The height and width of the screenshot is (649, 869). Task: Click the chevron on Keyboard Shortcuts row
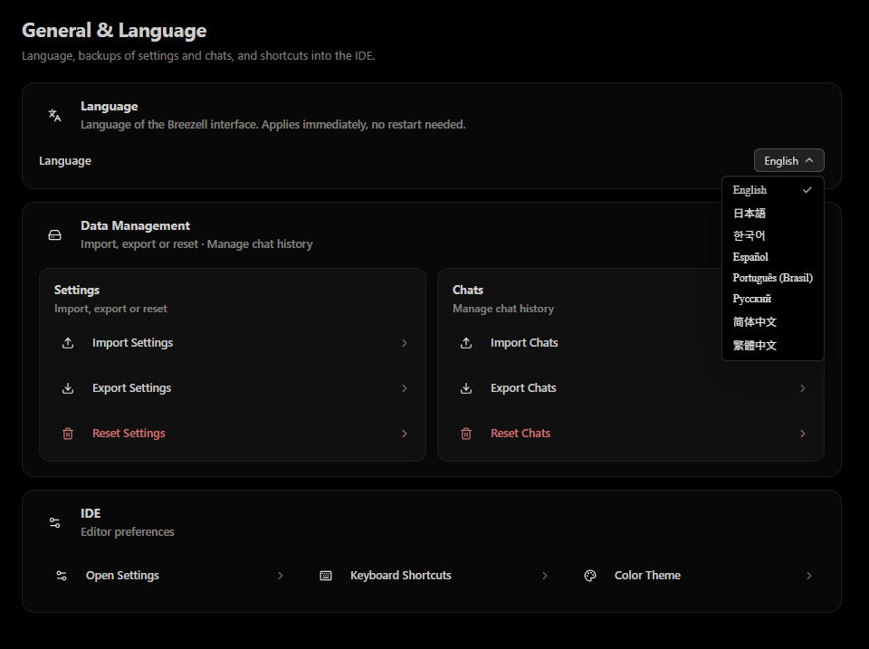pyautogui.click(x=545, y=576)
